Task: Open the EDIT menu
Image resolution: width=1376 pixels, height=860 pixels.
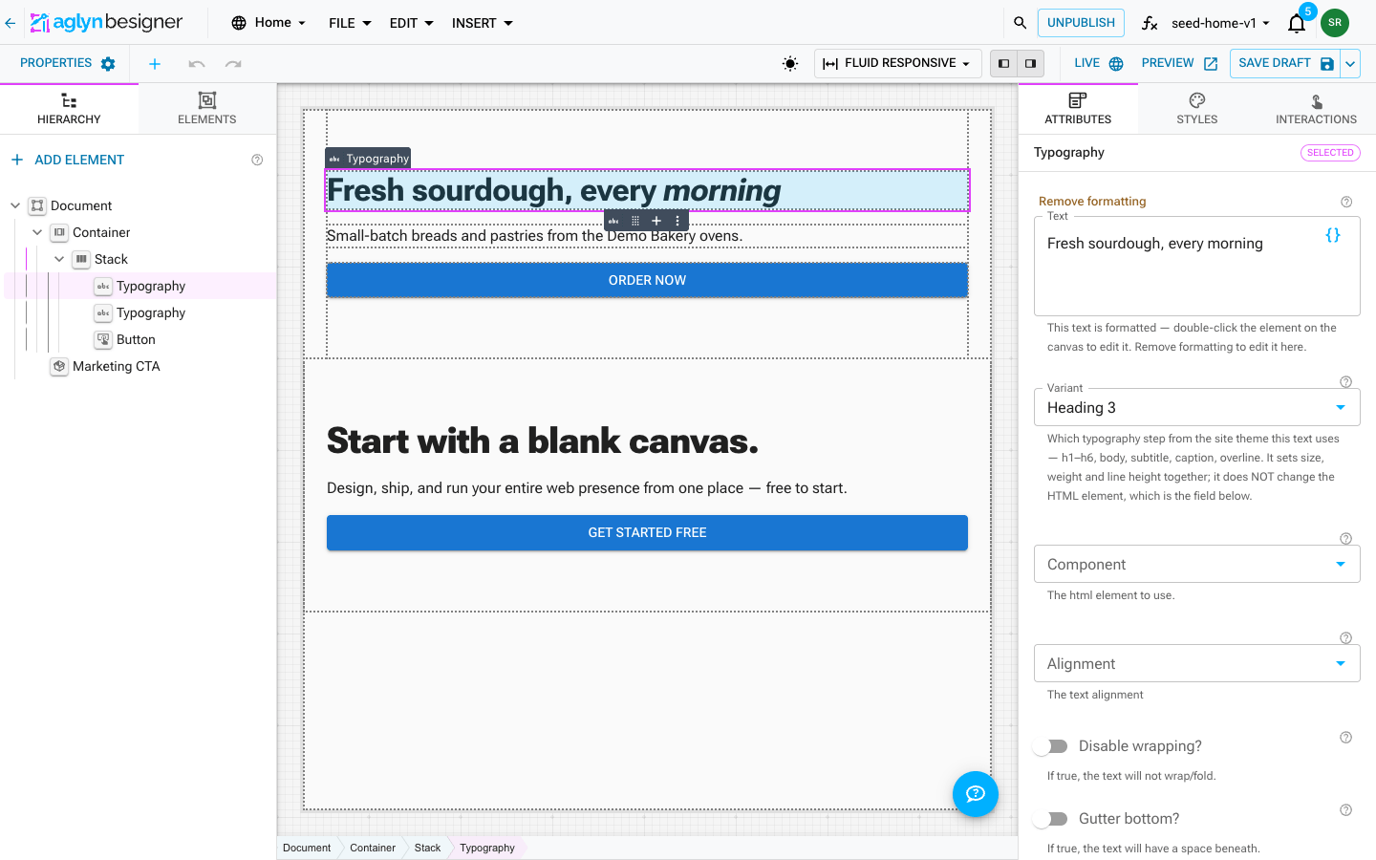Action: [x=411, y=23]
